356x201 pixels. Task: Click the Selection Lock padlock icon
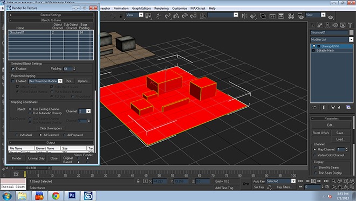[x=138, y=181]
